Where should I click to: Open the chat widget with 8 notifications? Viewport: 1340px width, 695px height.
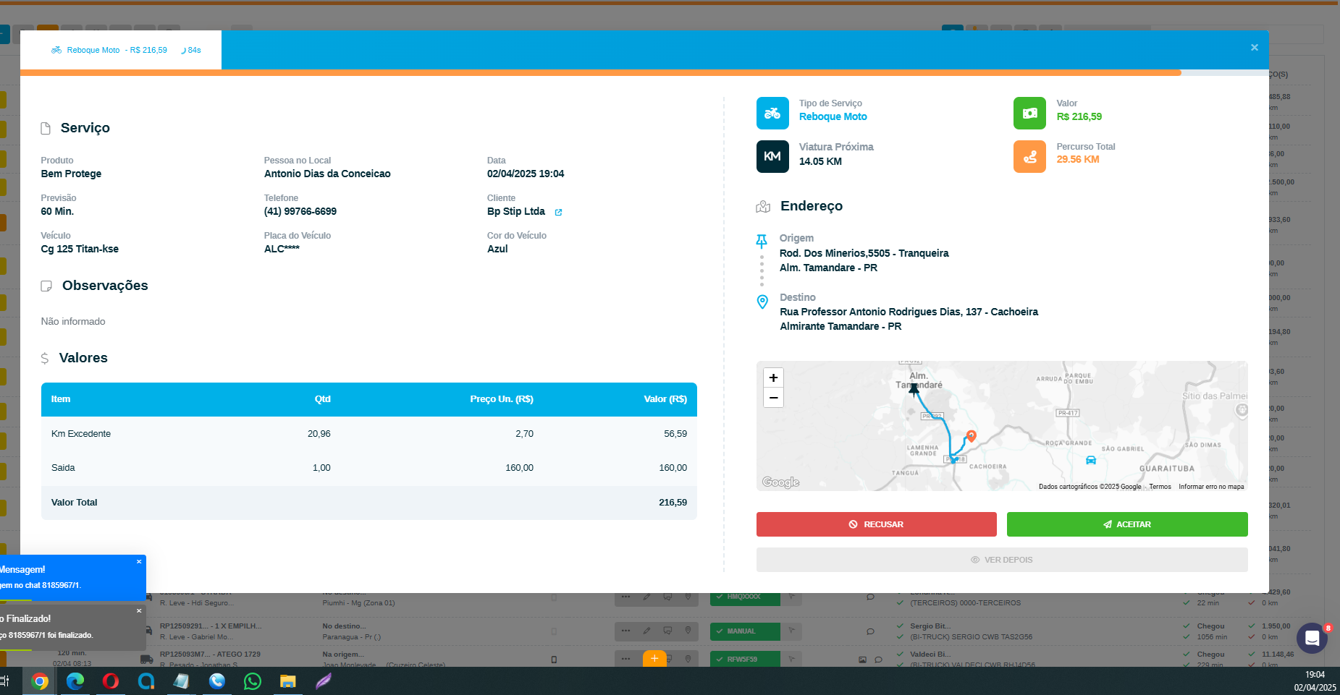pyautogui.click(x=1312, y=639)
